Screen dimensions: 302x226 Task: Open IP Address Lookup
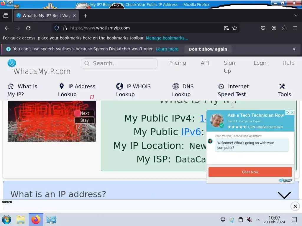pyautogui.click(x=77, y=90)
